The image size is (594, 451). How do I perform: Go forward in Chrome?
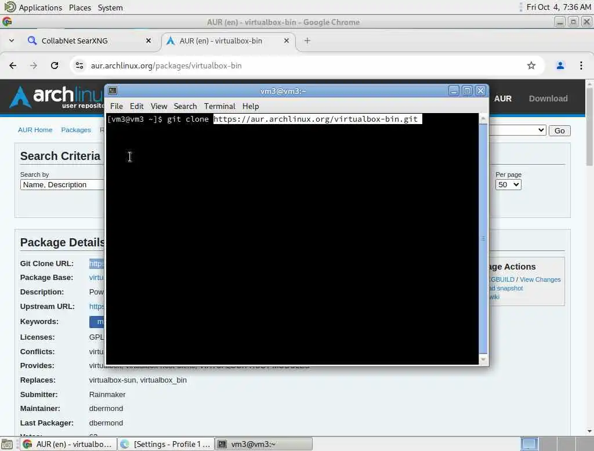point(34,66)
